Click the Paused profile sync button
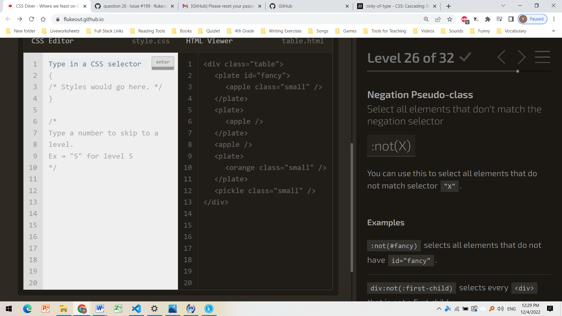Screen dimensions: 562x316 coord(533,19)
